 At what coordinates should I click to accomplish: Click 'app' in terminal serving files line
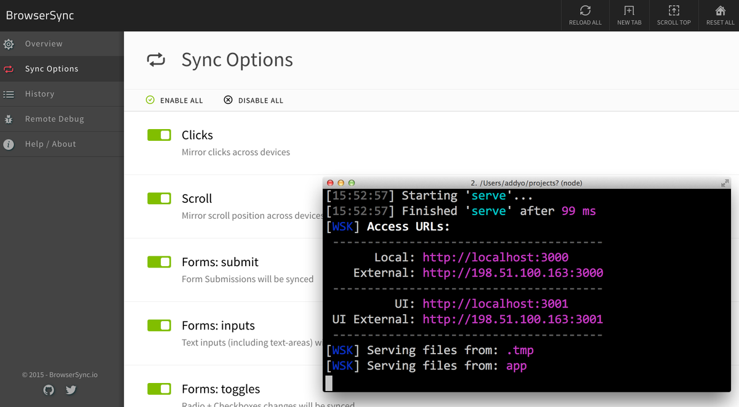coord(516,366)
